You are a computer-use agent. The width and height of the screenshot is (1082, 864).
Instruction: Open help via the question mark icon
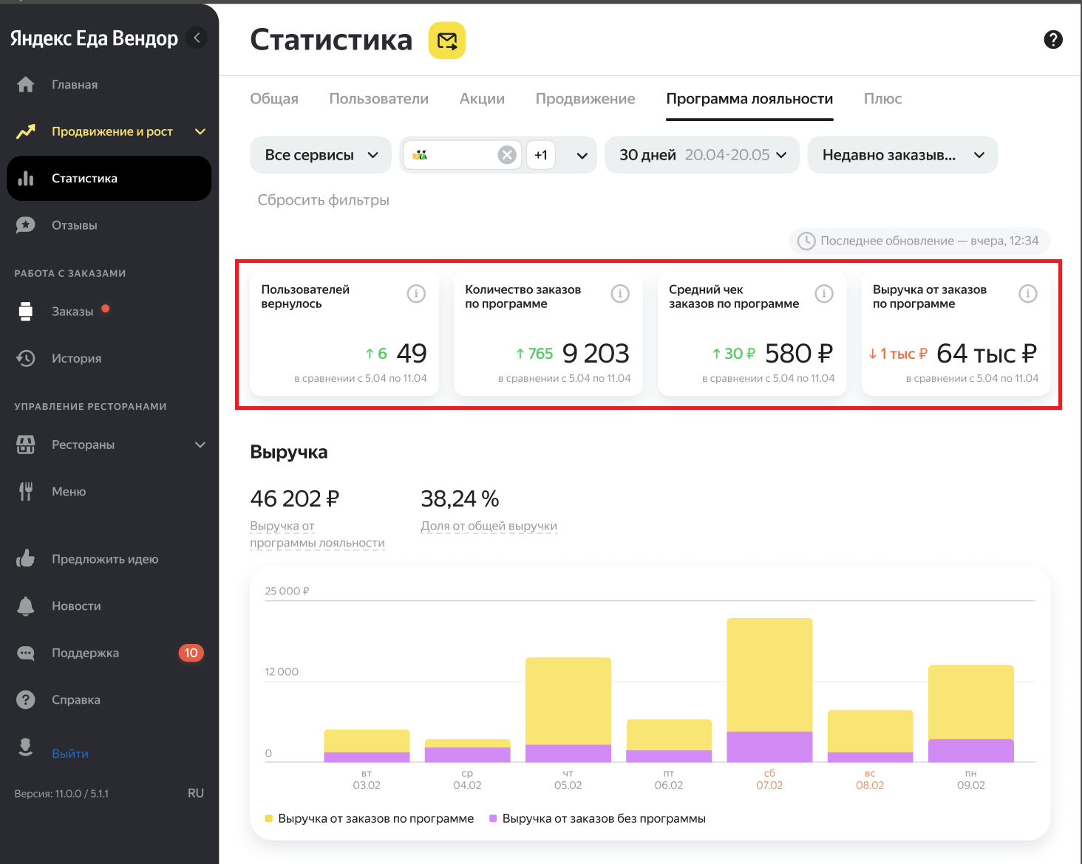point(1052,40)
